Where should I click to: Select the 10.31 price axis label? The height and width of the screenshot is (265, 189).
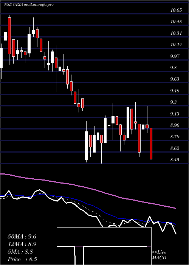coord(176,33)
